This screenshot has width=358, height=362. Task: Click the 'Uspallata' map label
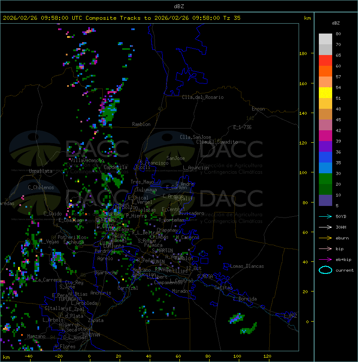(40, 171)
